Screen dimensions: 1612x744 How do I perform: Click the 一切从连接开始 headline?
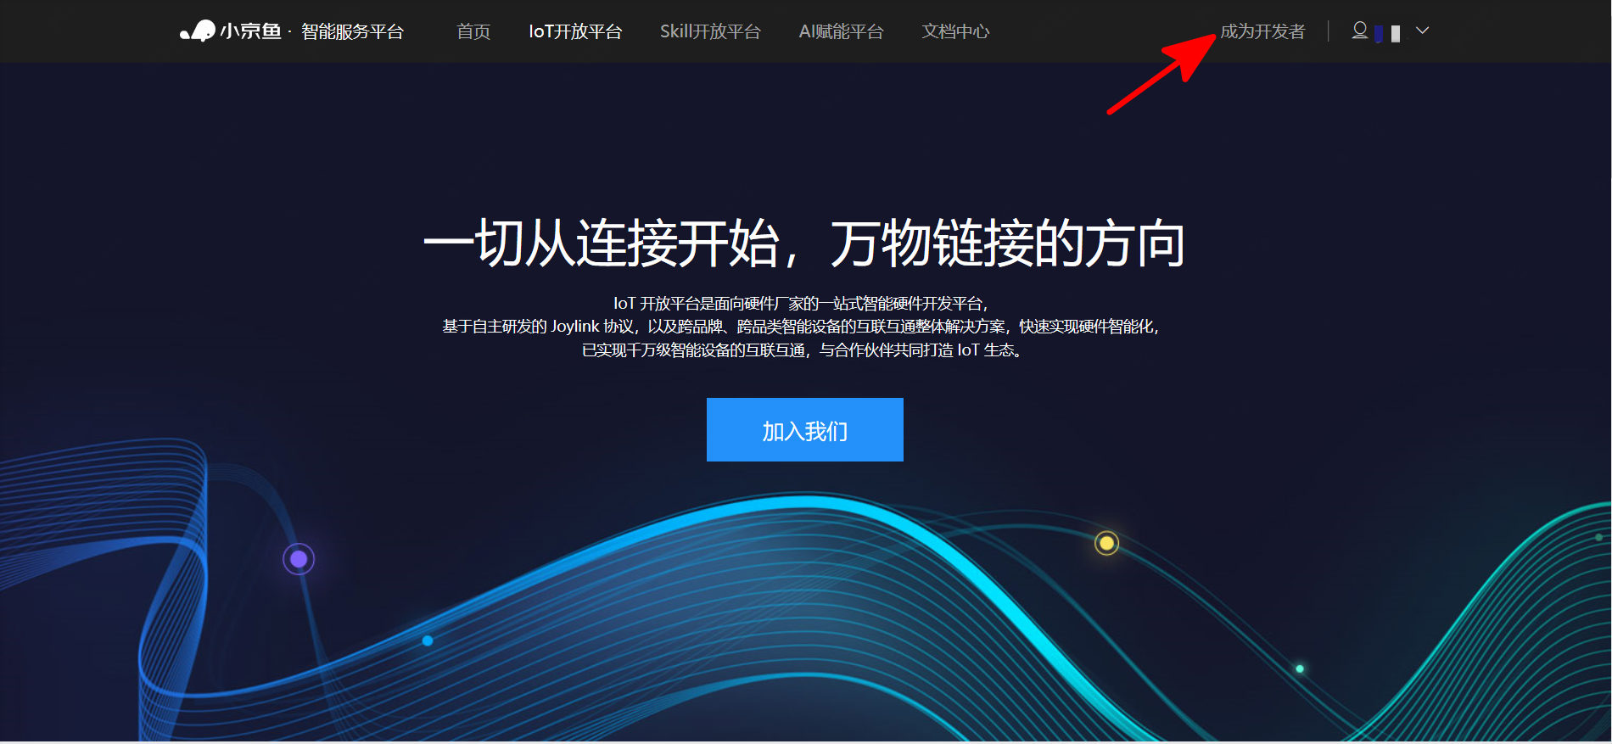tap(601, 243)
